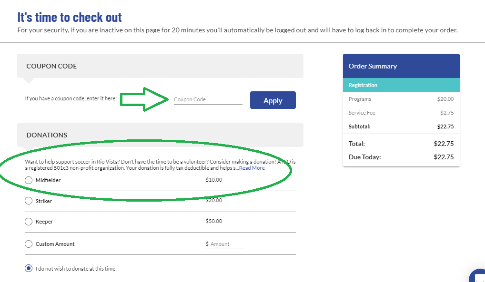The height and width of the screenshot is (282, 485).
Task: Select 'I do not wish to donate'
Action: [x=29, y=268]
